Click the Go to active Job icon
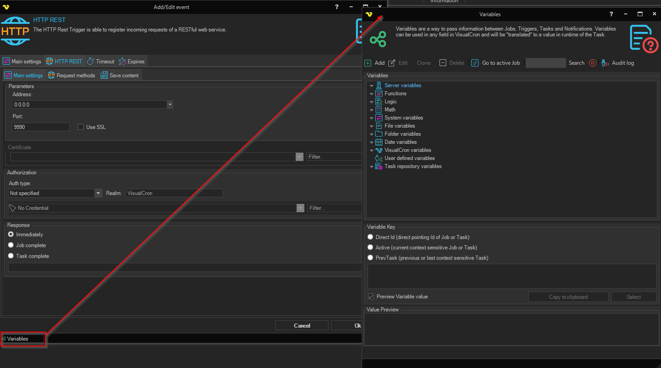 click(x=475, y=63)
